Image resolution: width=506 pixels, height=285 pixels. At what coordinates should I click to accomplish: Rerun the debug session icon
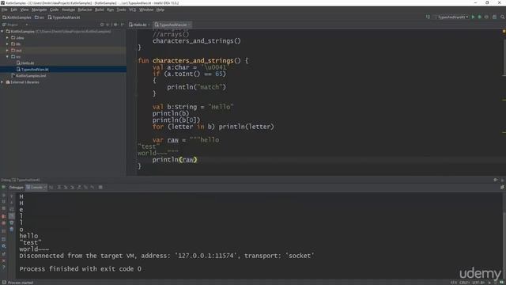pos(3,187)
